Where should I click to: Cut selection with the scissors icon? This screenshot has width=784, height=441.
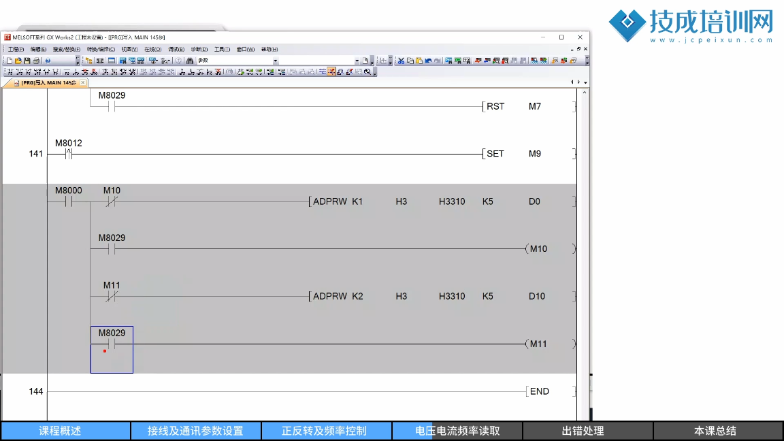[x=401, y=61]
